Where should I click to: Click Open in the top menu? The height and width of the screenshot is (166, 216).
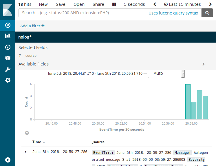(79, 4)
